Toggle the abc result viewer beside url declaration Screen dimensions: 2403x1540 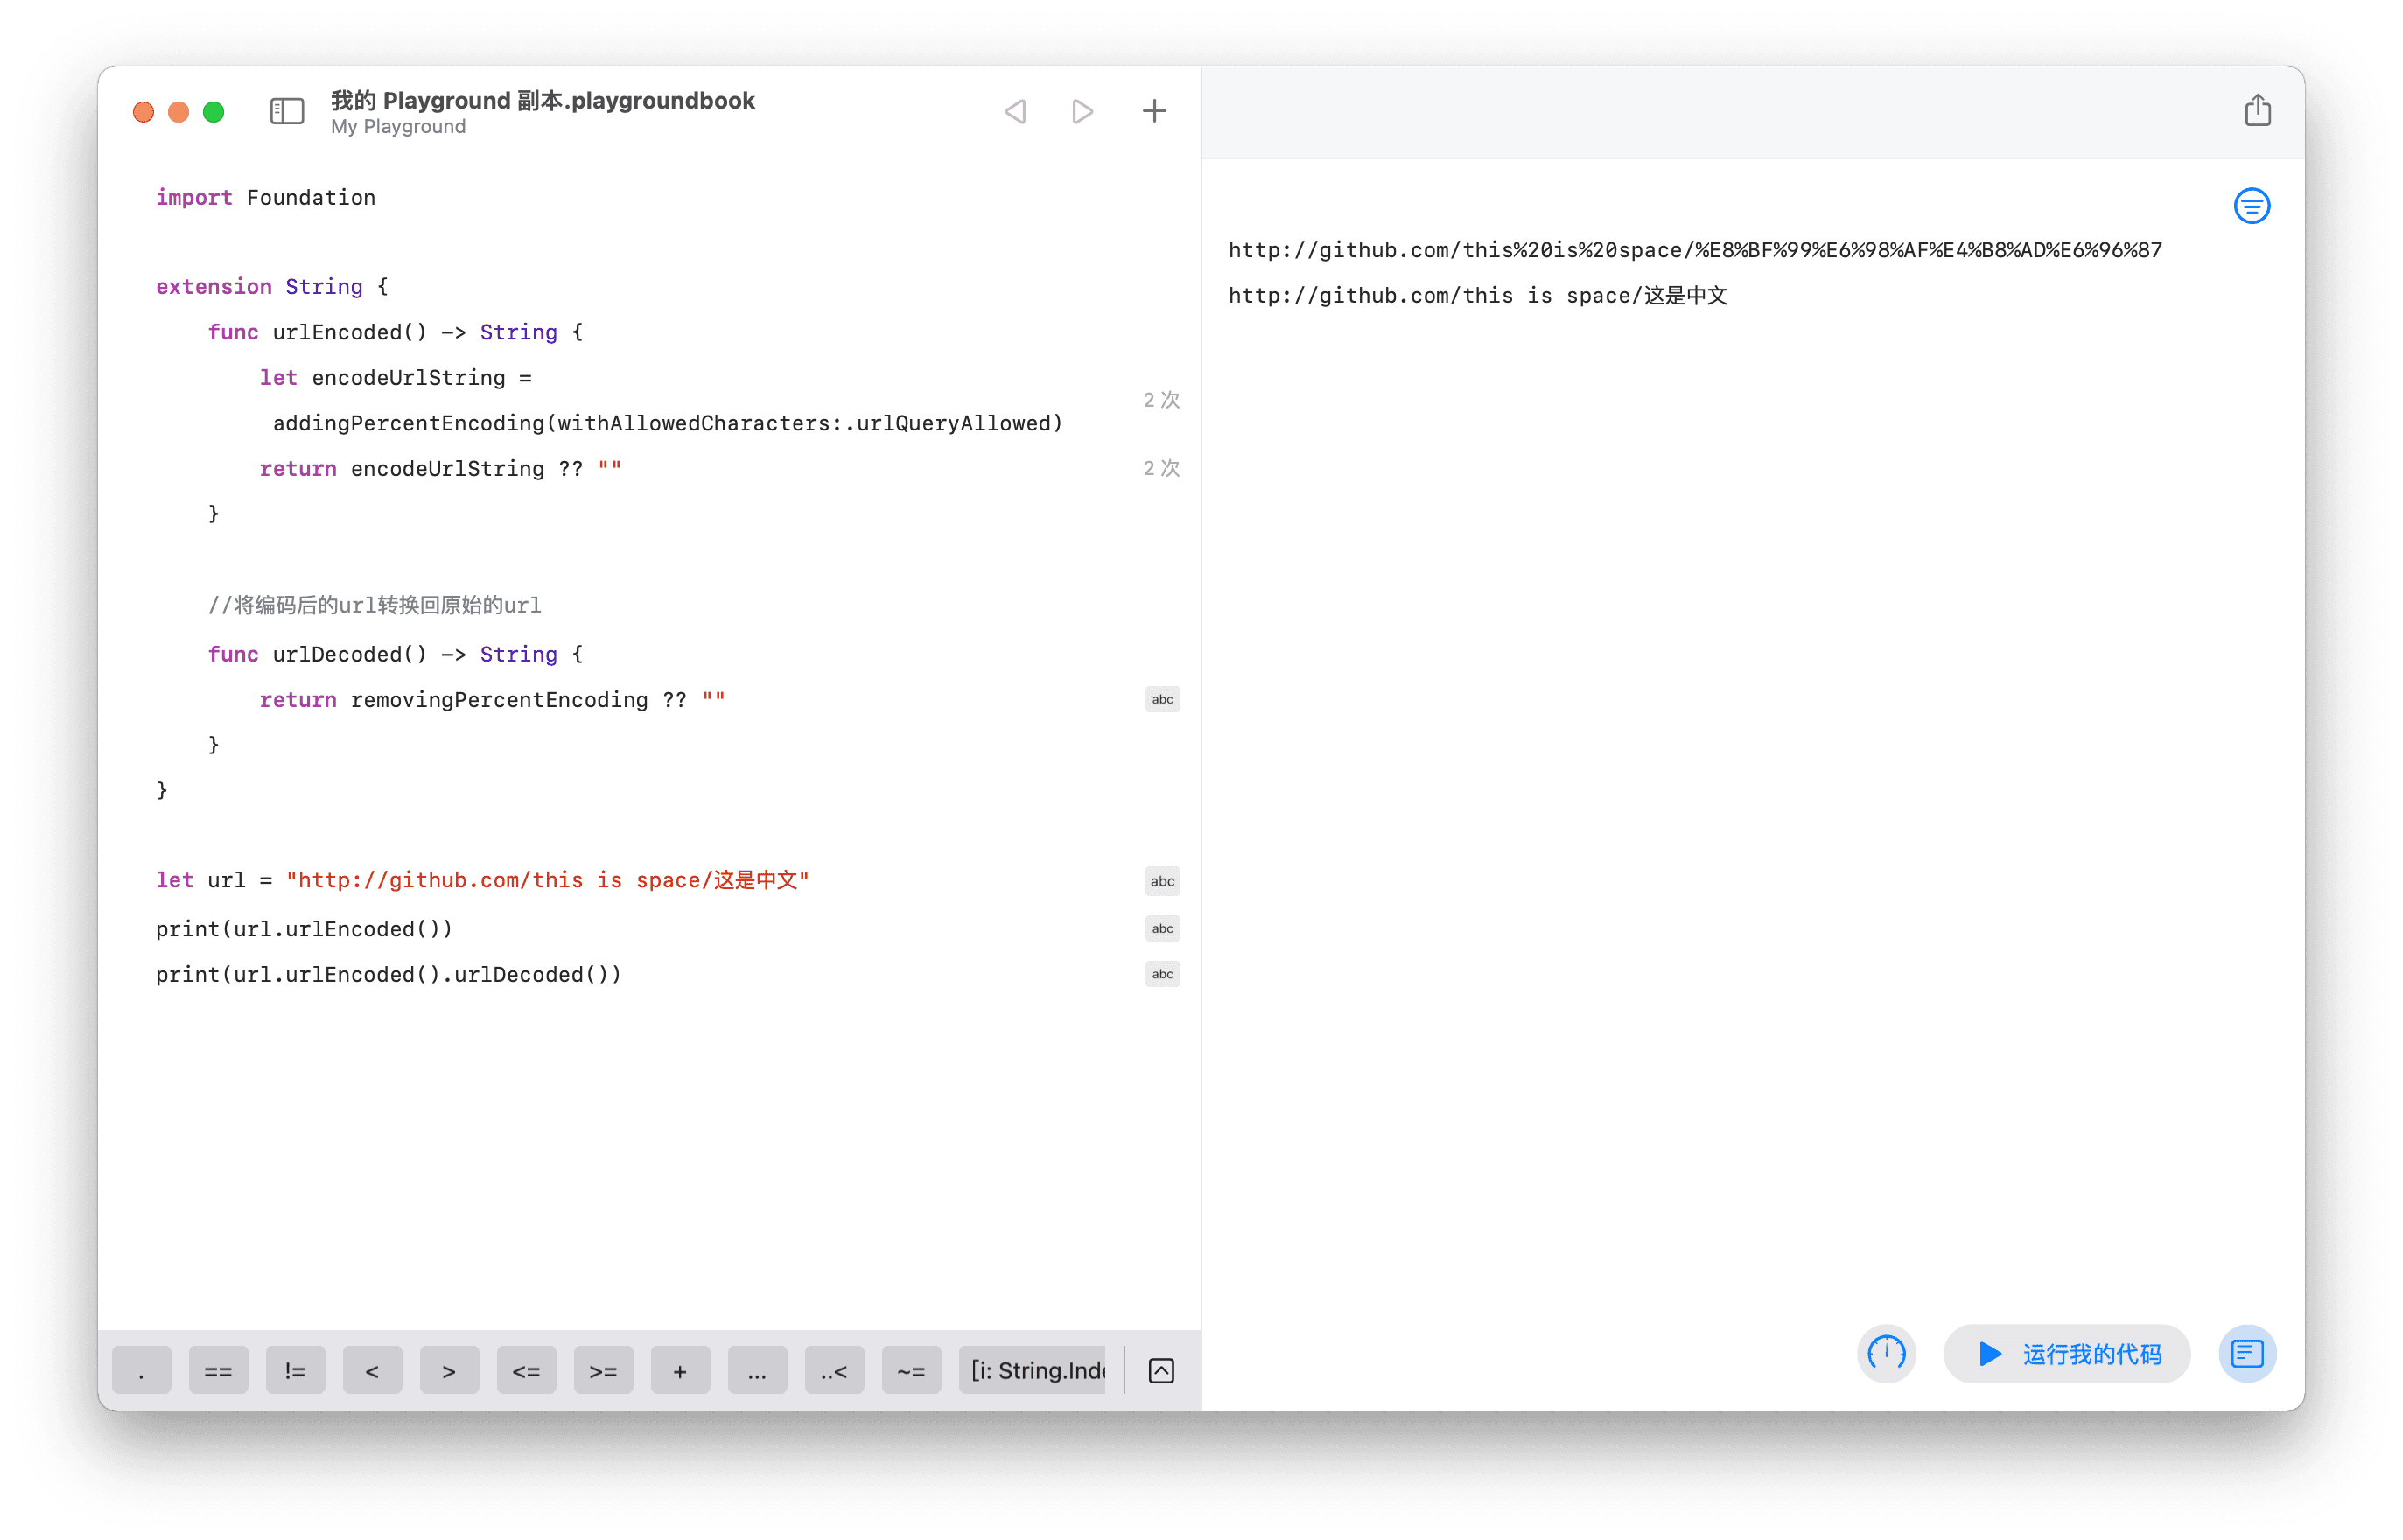tap(1161, 880)
